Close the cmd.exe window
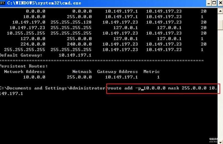Viewport: 223px width, 144px height. point(220,3)
